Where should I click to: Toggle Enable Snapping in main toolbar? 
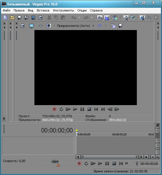[100, 18]
